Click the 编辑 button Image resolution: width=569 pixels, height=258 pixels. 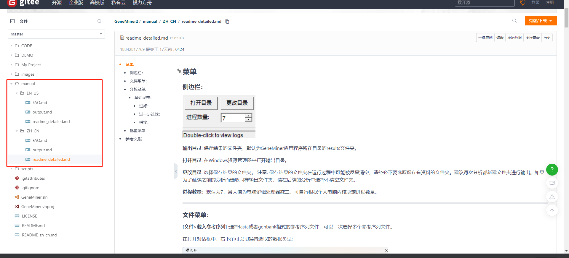(500, 38)
